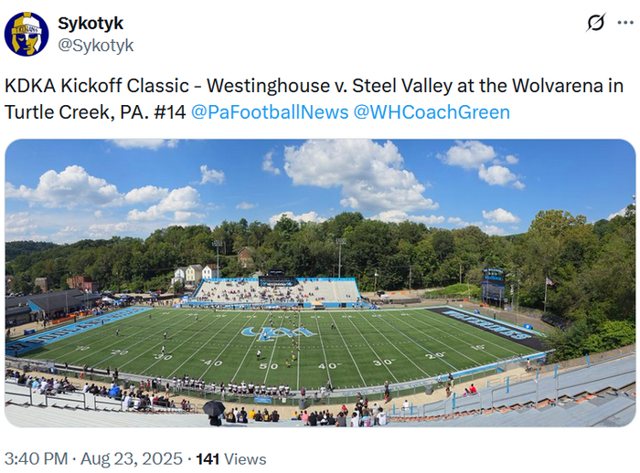640x473 pixels.
Task: Click the Grok explain-post icon
Action: point(595,23)
